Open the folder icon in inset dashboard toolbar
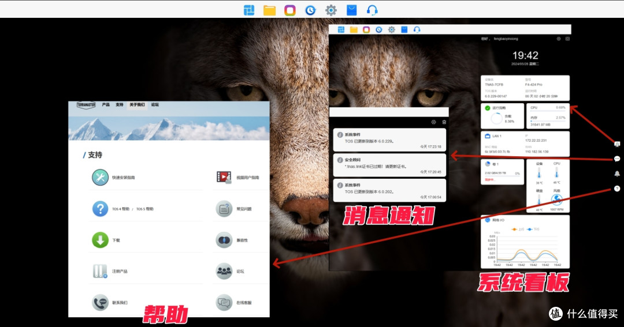The height and width of the screenshot is (327, 624). [x=354, y=30]
